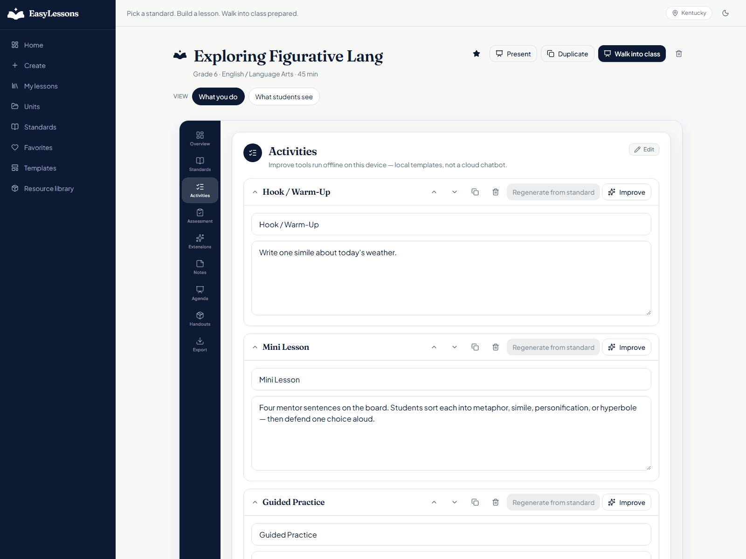Image resolution: width=746 pixels, height=559 pixels.
Task: Collapse the Mini Lesson card
Action: click(x=255, y=347)
